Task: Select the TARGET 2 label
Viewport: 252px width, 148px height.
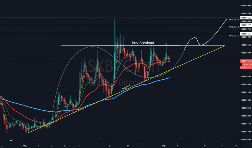Action: [x=234, y=27]
